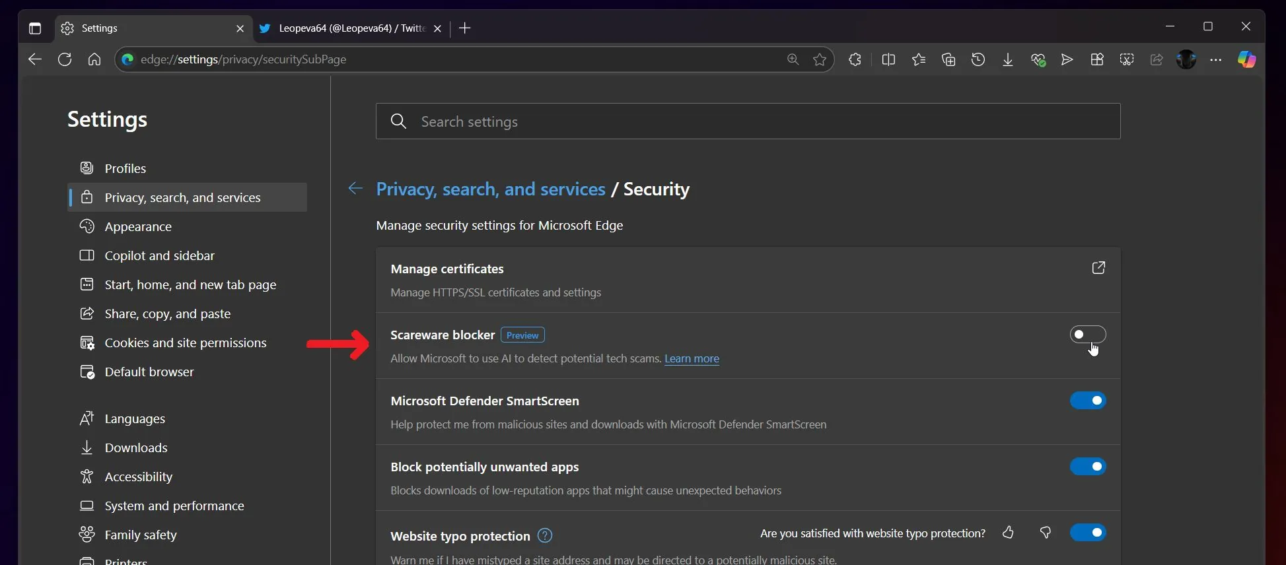Turn off Website typo protection toggle
This screenshot has width=1286, height=565.
pyautogui.click(x=1088, y=533)
